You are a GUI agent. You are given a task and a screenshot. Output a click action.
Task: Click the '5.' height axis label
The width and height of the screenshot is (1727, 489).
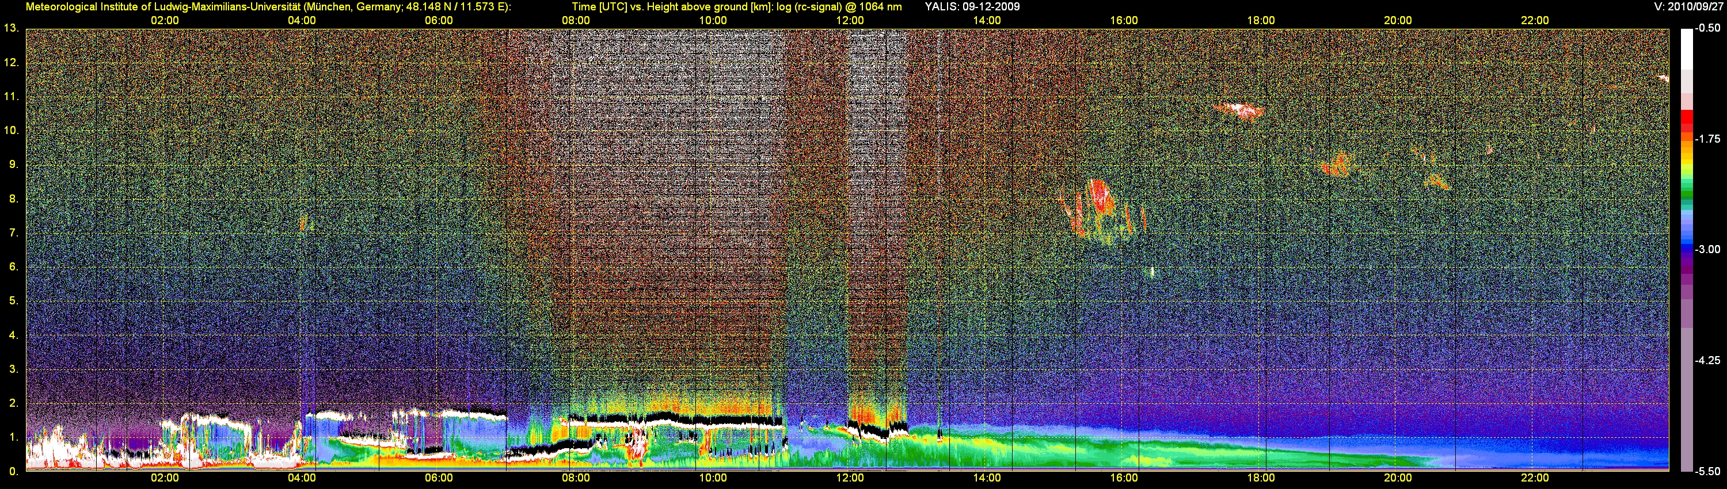tap(13, 301)
